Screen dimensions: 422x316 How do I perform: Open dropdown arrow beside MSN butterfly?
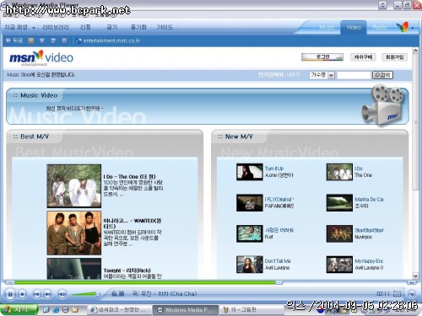click(413, 28)
